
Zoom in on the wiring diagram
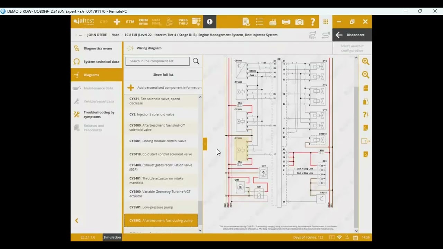(365, 62)
